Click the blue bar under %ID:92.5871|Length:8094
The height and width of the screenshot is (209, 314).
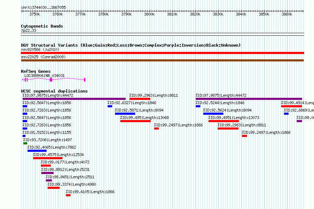click(x=125, y=114)
